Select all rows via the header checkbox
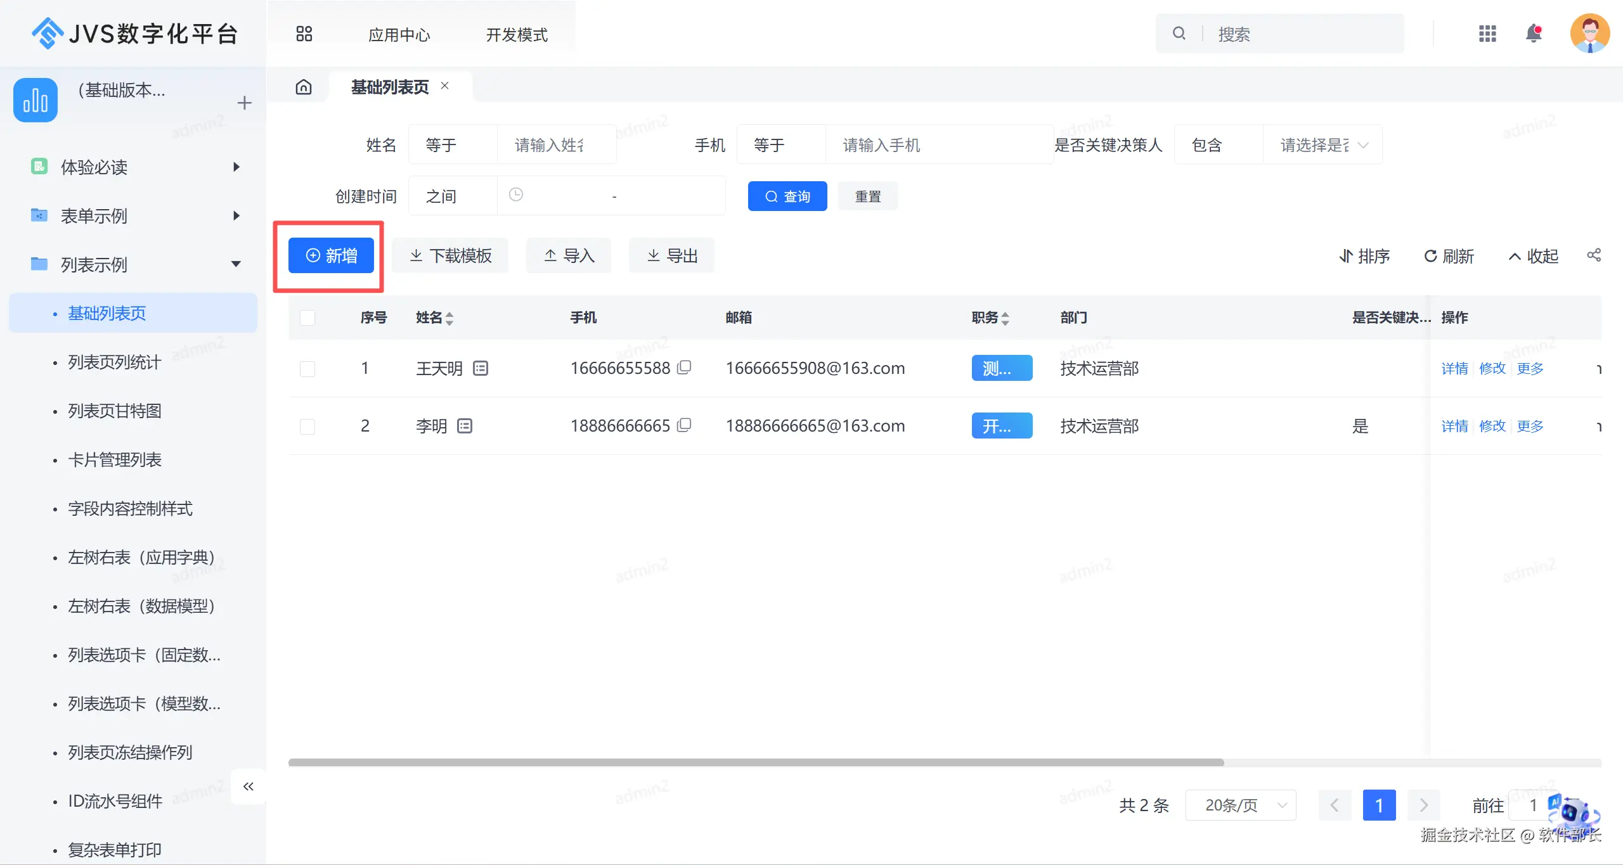The height and width of the screenshot is (865, 1623). (x=307, y=317)
